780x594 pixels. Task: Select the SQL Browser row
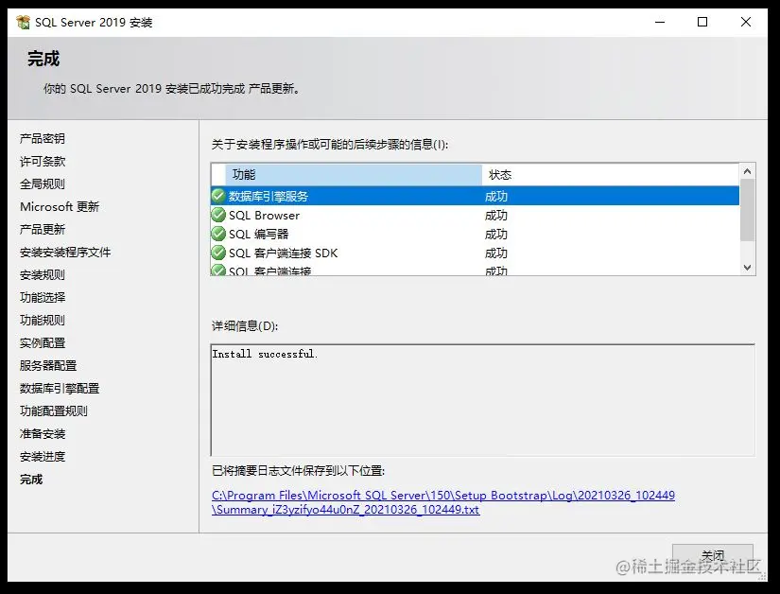(x=475, y=215)
